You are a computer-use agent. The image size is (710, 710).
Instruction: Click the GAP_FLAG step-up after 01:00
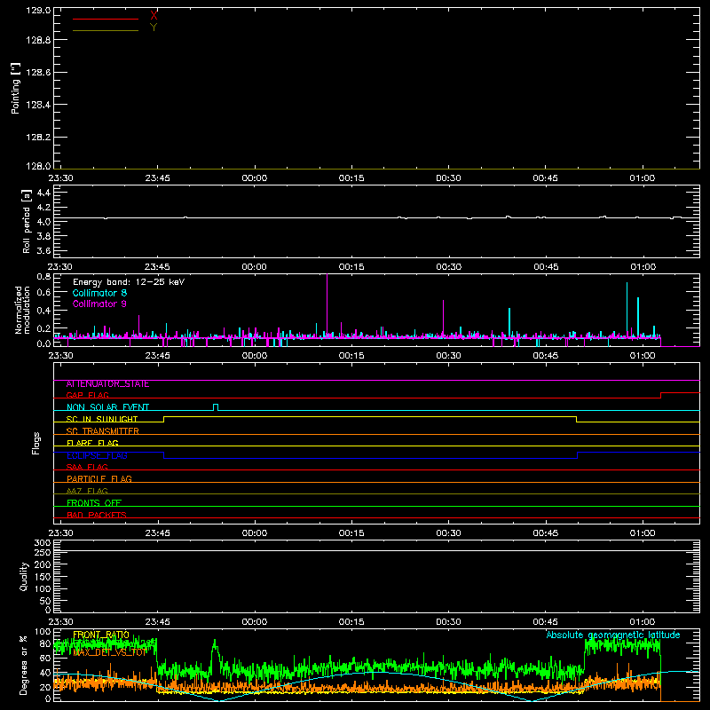pos(660,395)
